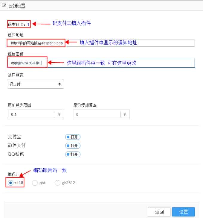Click the blue 设置 button

click(184, 212)
